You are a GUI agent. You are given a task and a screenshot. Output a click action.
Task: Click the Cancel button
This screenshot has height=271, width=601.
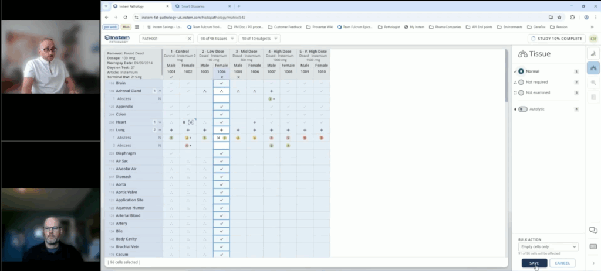click(562, 263)
